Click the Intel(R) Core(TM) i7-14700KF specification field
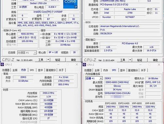 tap(48, 12)
